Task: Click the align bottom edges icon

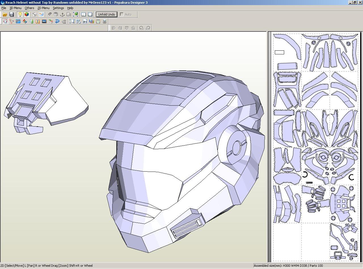Action: click(x=133, y=28)
